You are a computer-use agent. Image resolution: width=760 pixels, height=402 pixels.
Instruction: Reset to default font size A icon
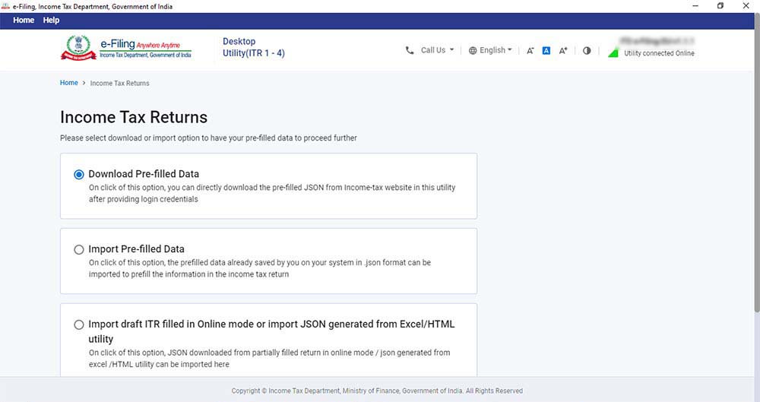point(546,51)
